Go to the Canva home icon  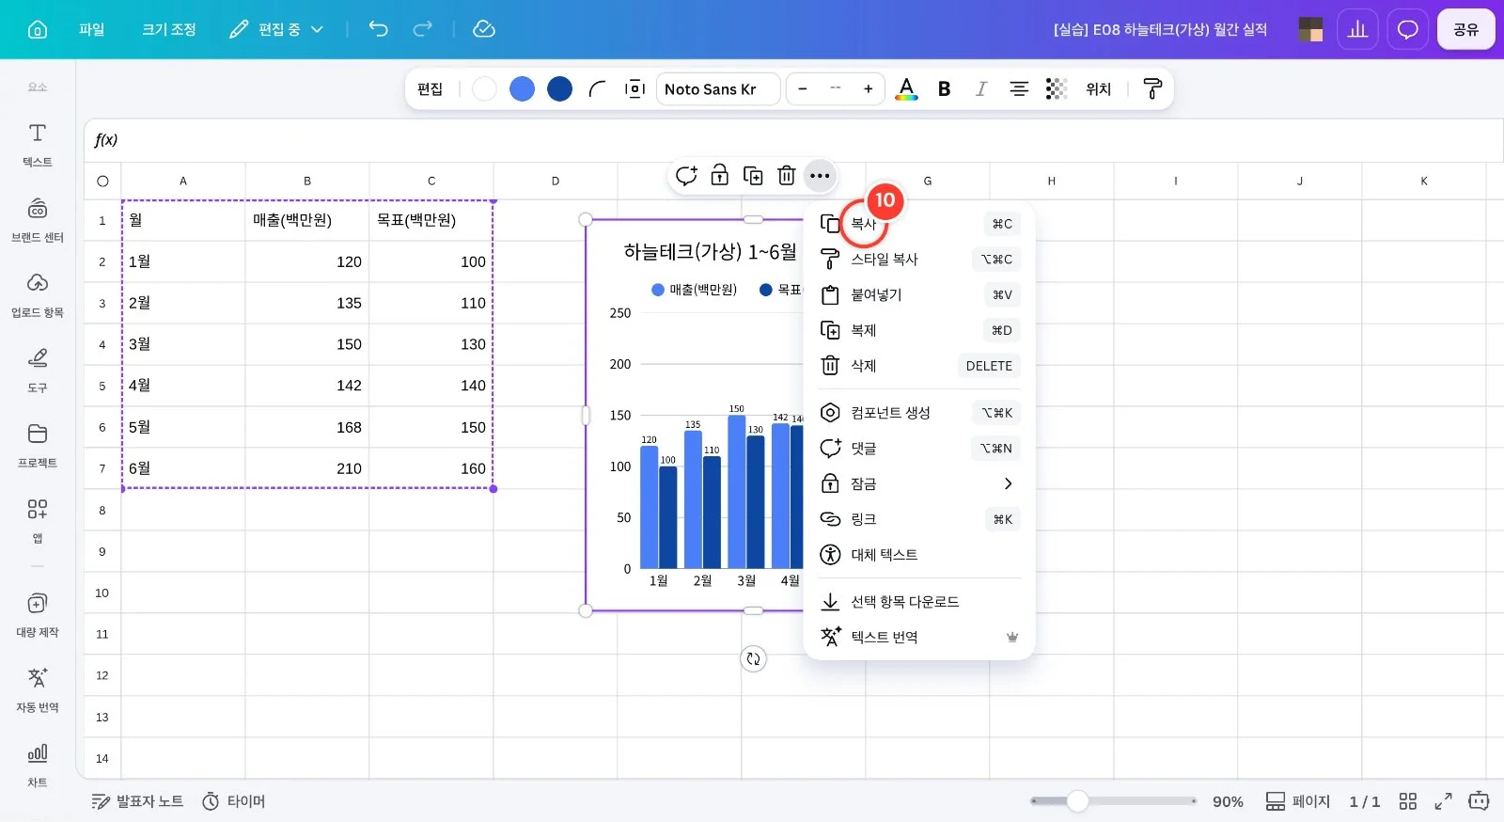pos(38,29)
